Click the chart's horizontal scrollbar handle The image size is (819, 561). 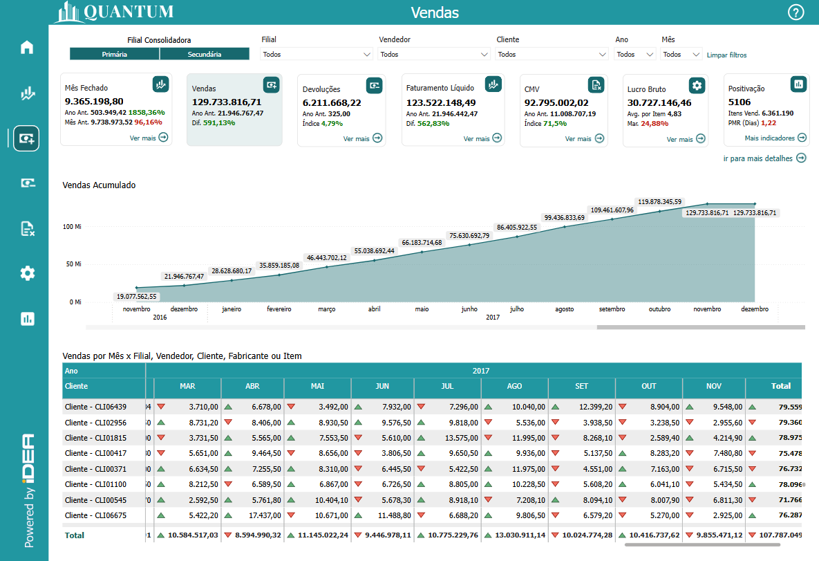click(x=700, y=327)
